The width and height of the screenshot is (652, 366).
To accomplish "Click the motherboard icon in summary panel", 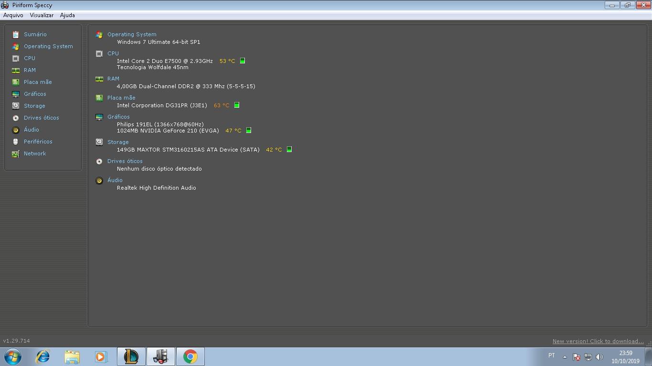I will [x=99, y=98].
